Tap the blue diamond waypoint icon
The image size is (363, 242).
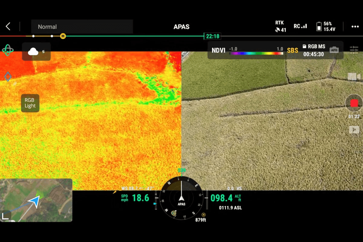coord(8,77)
